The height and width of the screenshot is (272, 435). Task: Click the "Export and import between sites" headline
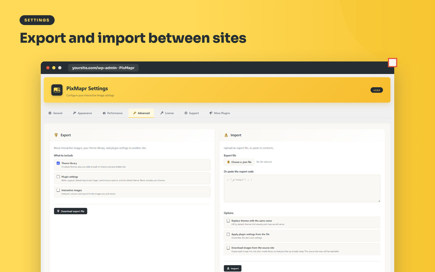tap(133, 38)
